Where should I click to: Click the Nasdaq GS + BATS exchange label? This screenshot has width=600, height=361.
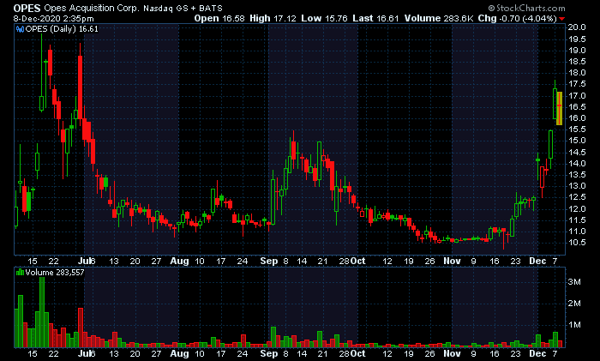[183, 8]
